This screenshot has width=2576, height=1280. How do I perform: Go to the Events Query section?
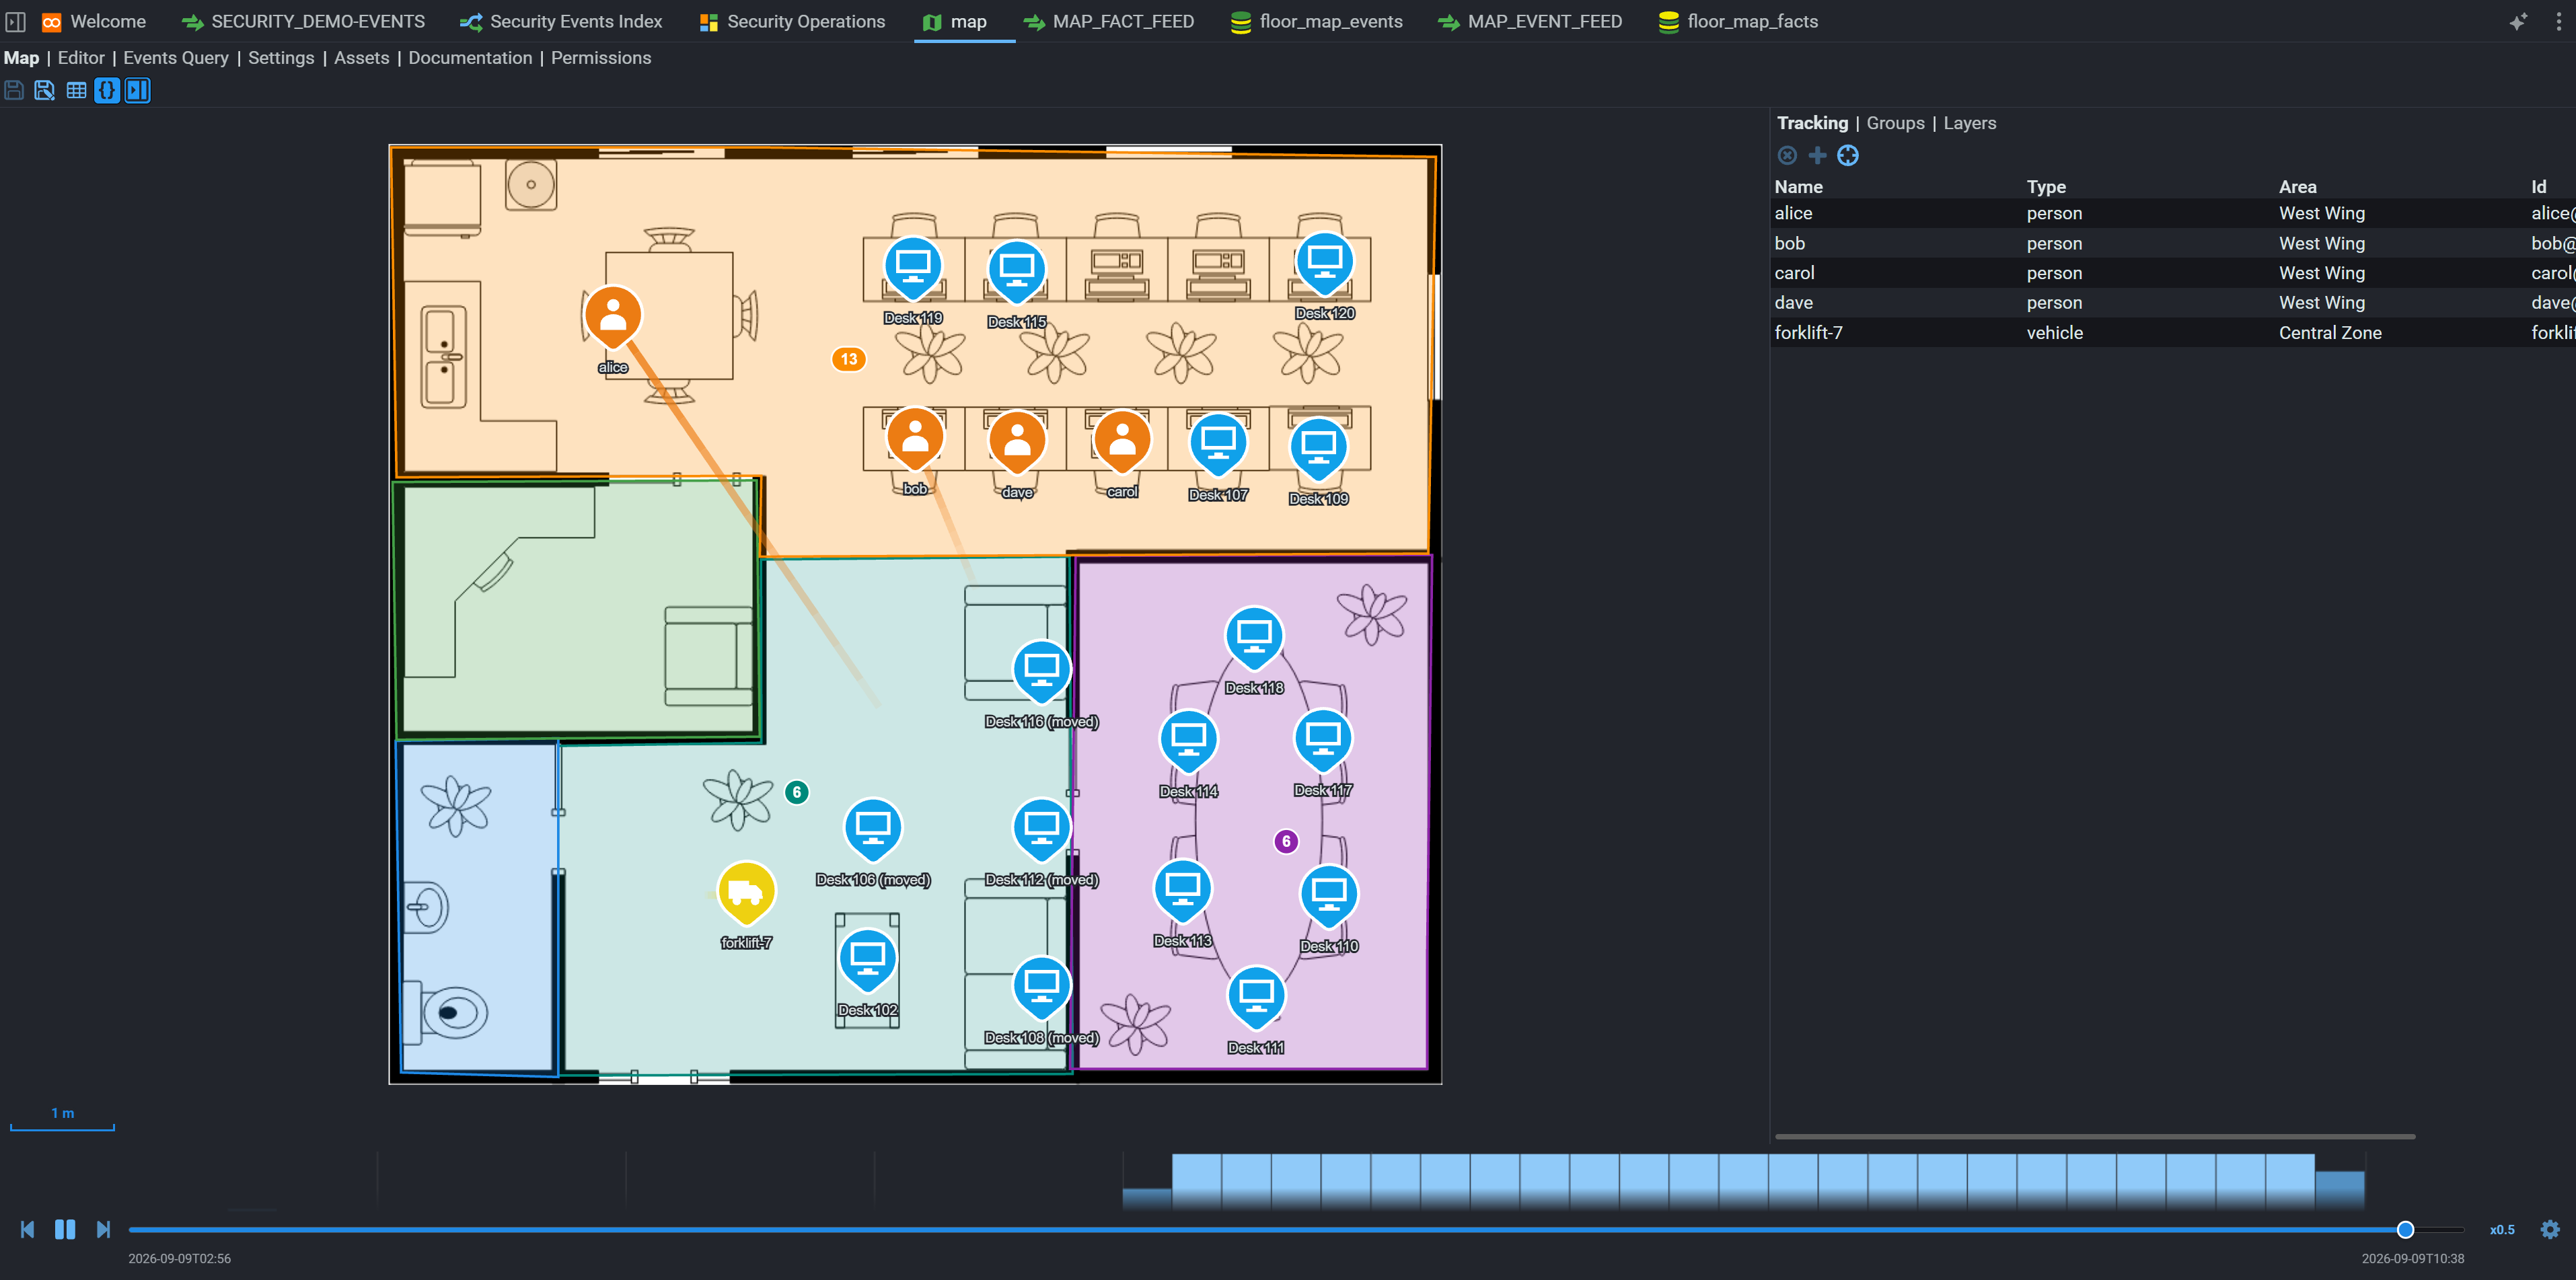[x=176, y=58]
